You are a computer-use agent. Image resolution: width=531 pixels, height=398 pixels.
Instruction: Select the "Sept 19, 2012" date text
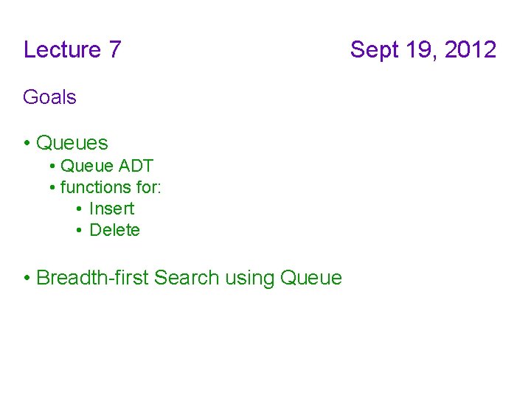tap(423, 50)
